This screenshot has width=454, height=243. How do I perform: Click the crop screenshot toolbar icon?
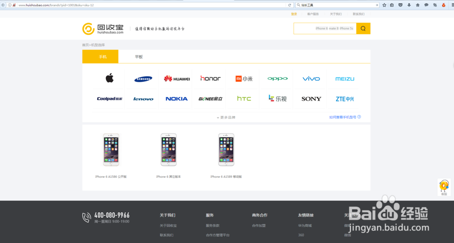point(435,5)
